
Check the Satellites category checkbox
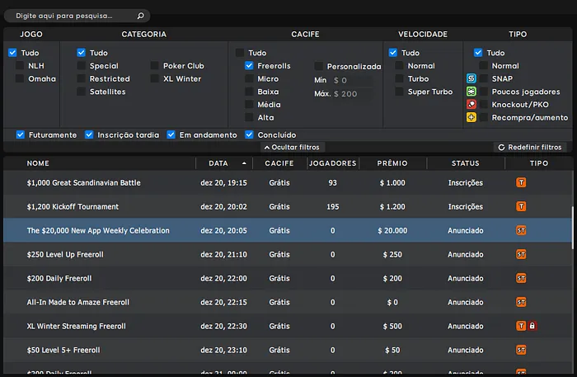pyautogui.click(x=82, y=92)
